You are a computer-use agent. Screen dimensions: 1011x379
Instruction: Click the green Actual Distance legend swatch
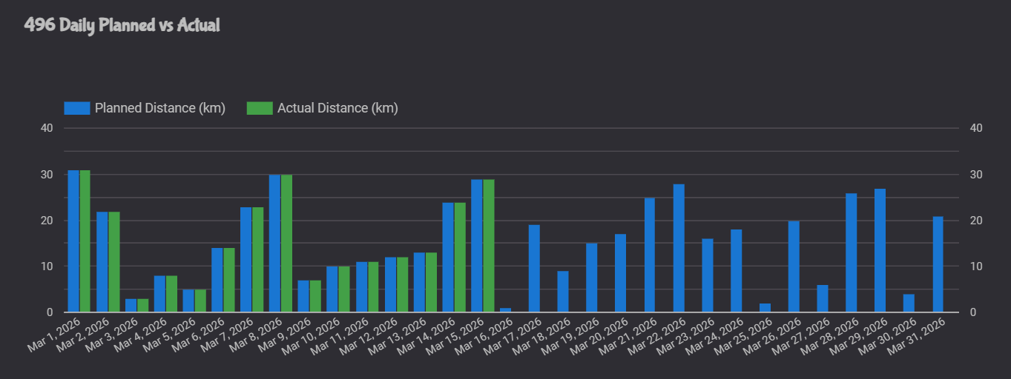click(x=260, y=108)
